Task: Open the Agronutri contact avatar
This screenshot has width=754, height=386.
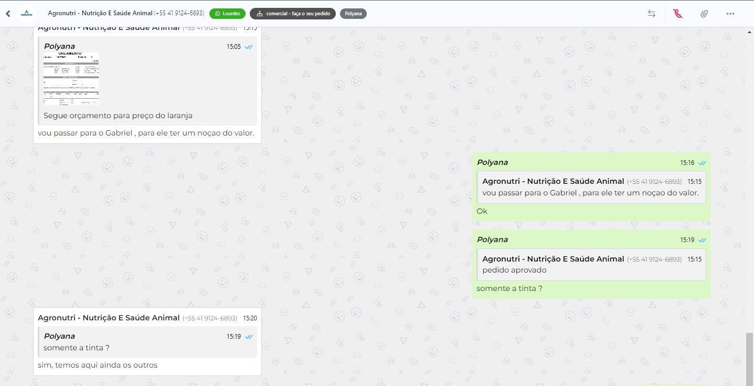Action: pyautogui.click(x=26, y=14)
